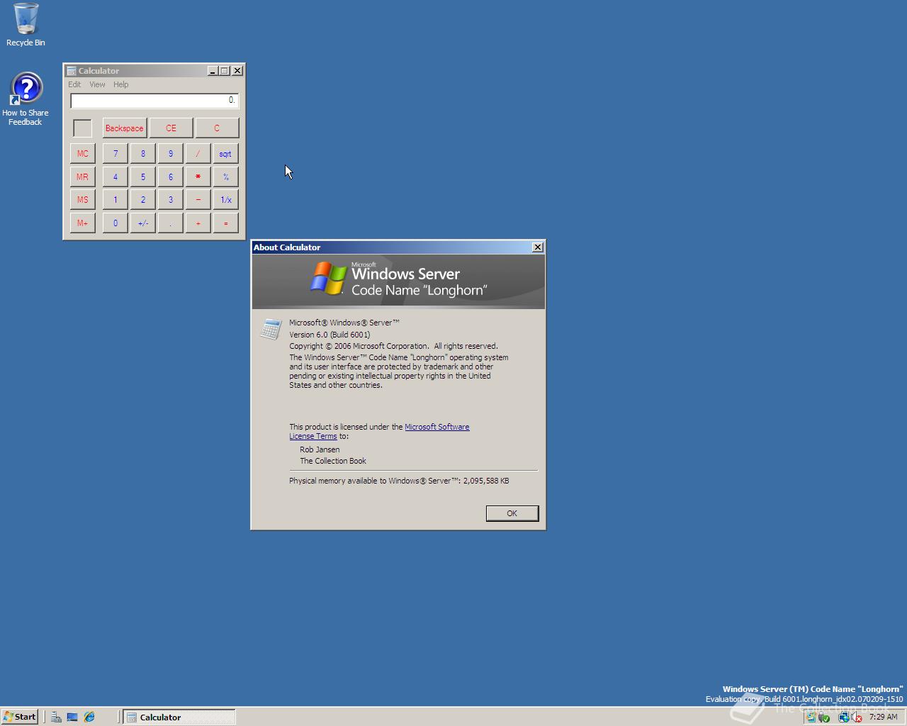Click the Backspace button
907x726 pixels.
point(125,128)
